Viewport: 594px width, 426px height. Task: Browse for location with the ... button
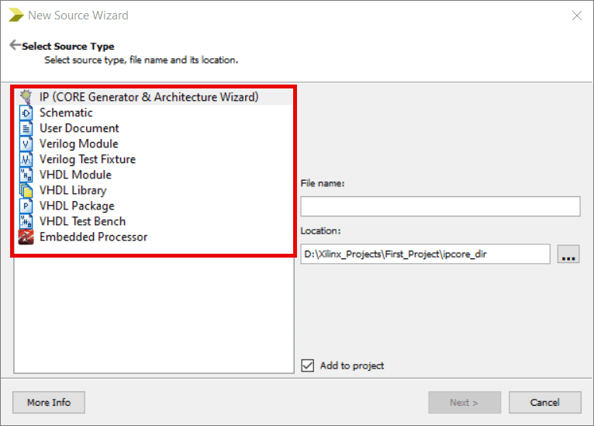[568, 254]
